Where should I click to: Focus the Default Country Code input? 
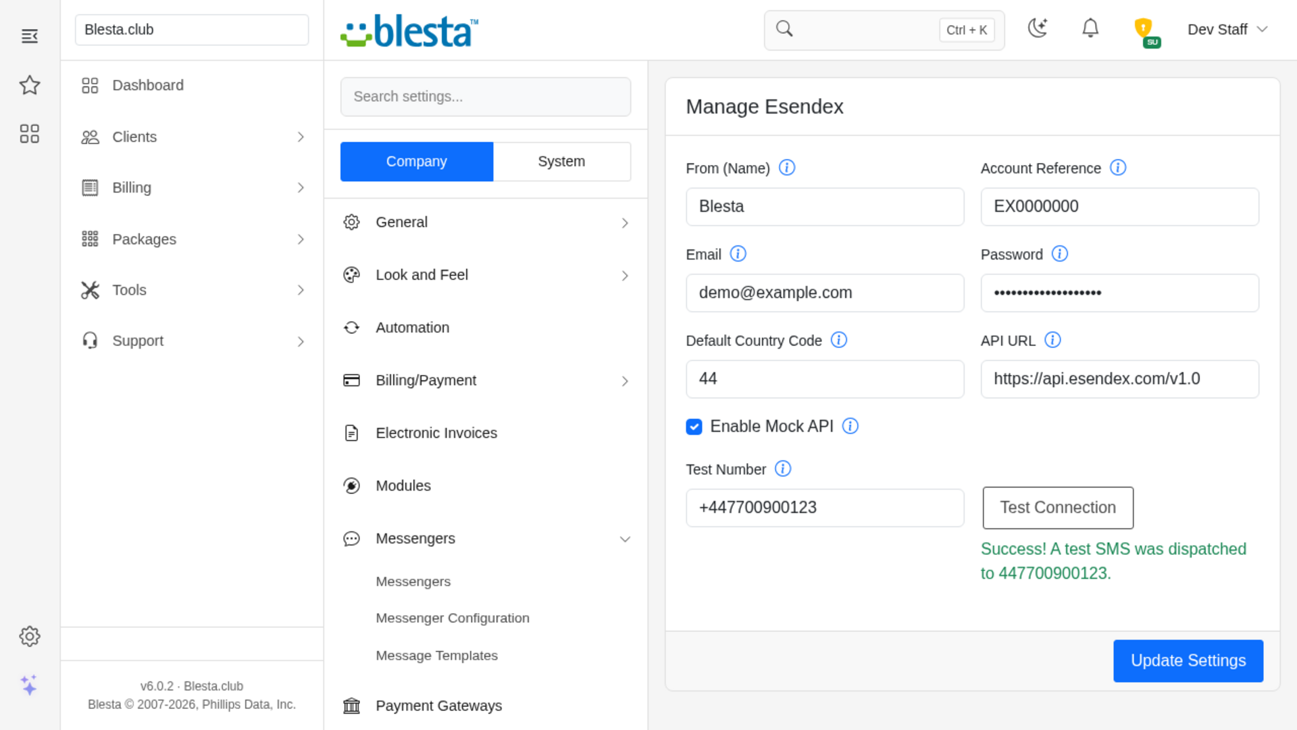(825, 379)
